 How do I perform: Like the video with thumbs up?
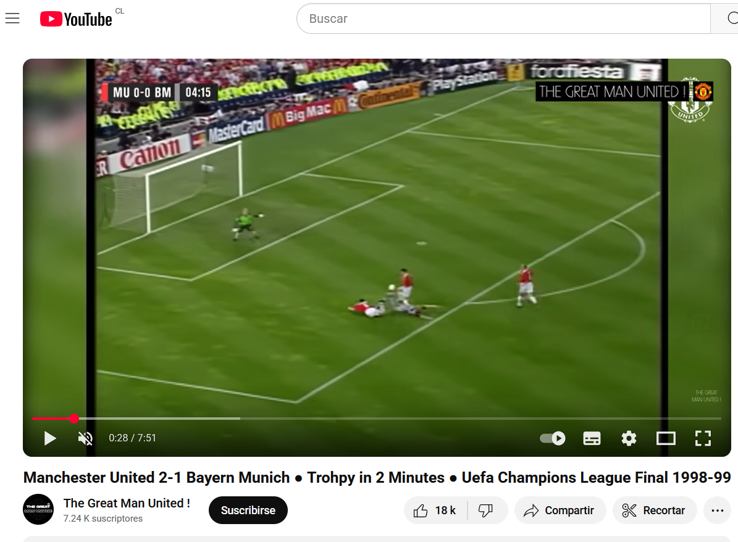(x=435, y=510)
